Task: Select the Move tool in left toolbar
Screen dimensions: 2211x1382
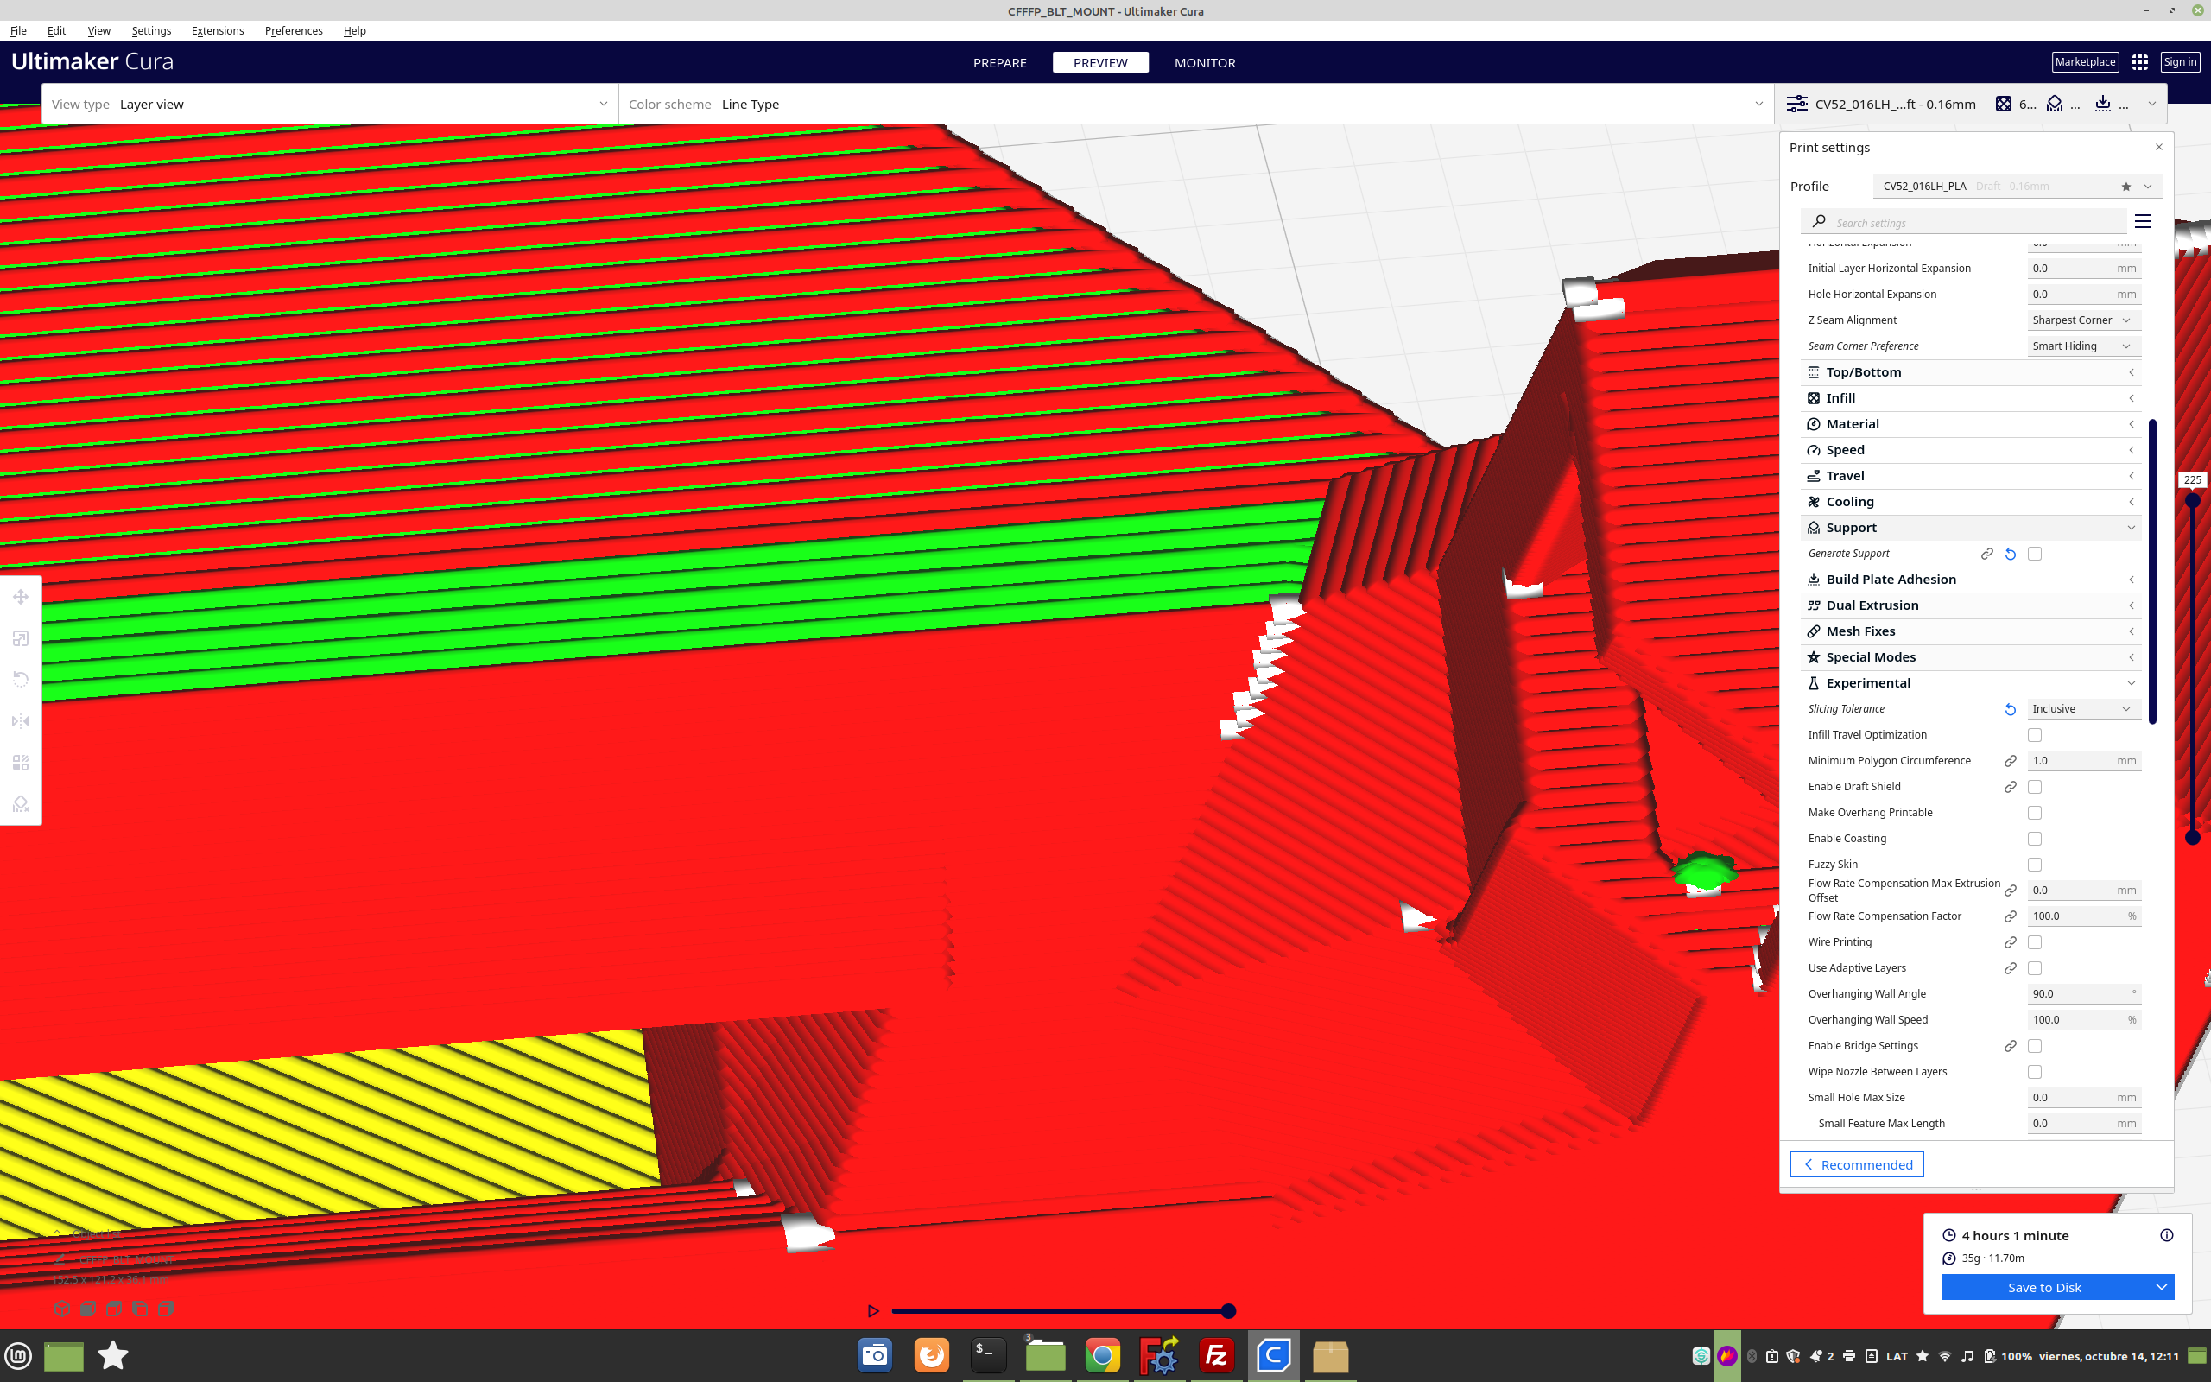Action: coord(20,597)
